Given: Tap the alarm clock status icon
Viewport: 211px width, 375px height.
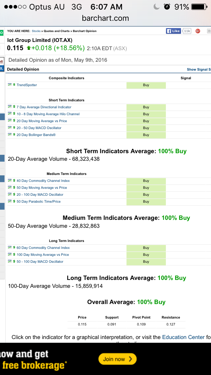Looking at the screenshot, I should 167,7.
